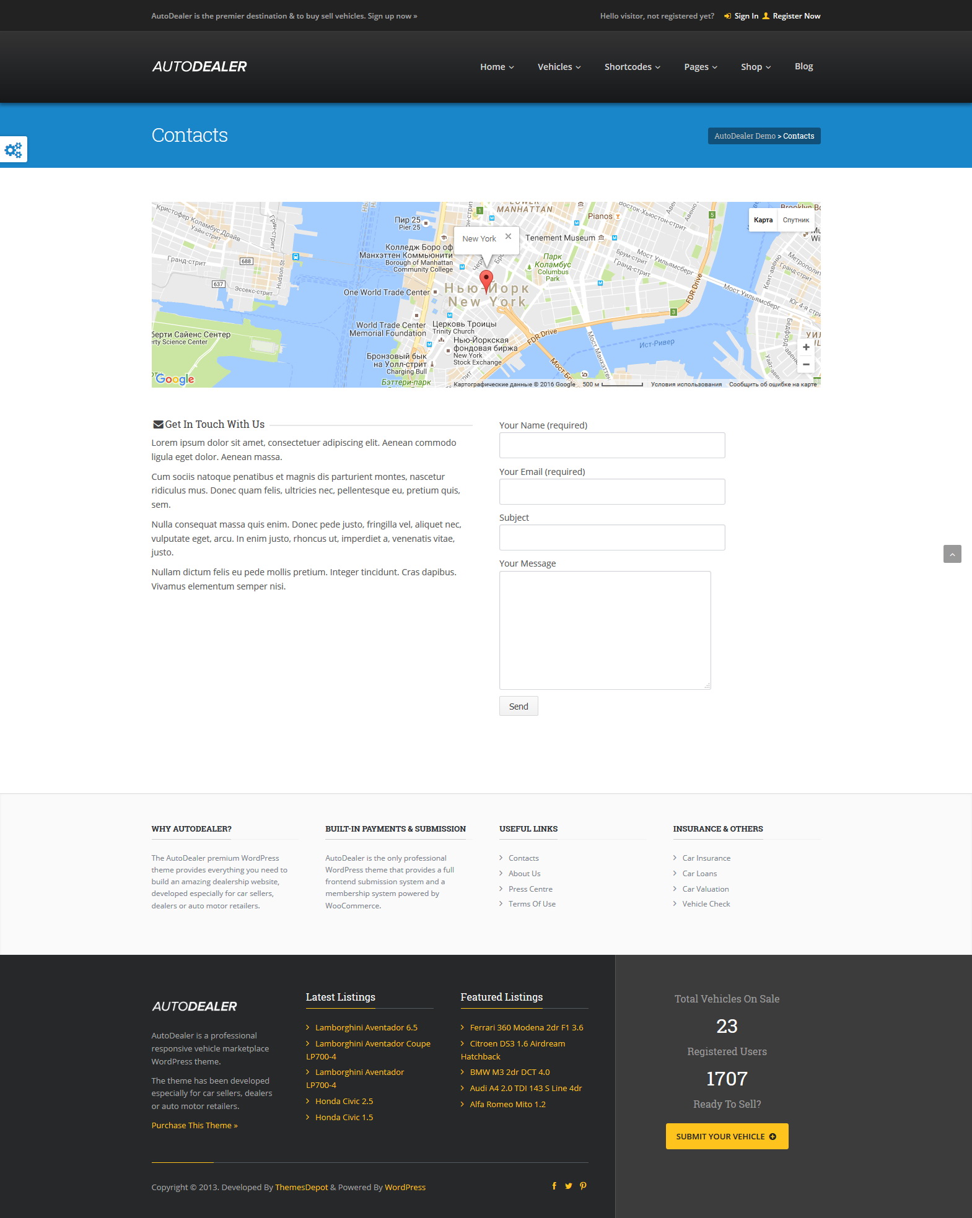This screenshot has height=1218, width=972.
Task: Open the Car Valuation link
Action: (706, 889)
